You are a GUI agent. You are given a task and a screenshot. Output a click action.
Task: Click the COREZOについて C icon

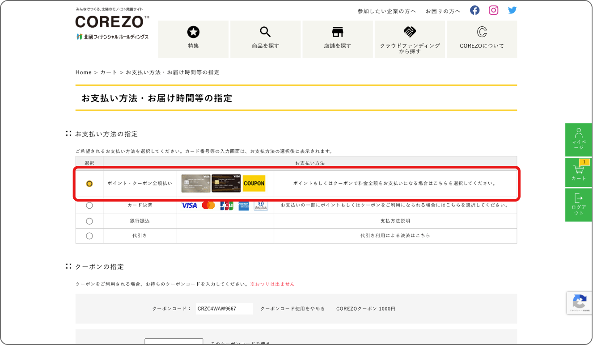click(482, 32)
